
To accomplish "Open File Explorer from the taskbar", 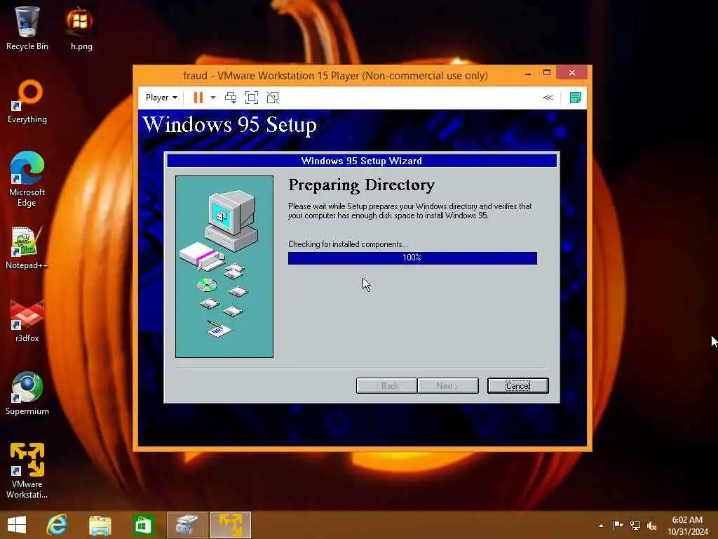I will tap(100, 525).
